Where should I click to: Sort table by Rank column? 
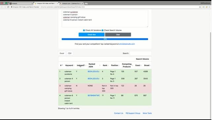click(x=105, y=65)
